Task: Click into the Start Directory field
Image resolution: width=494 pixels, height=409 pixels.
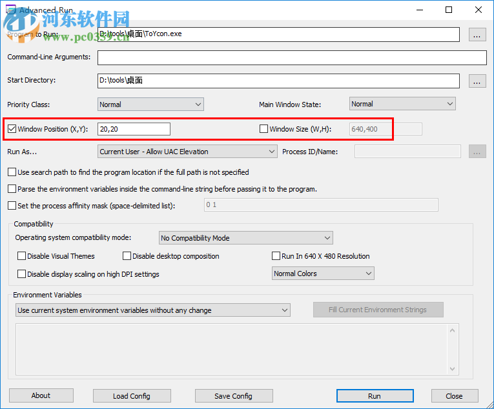Action: click(x=278, y=81)
